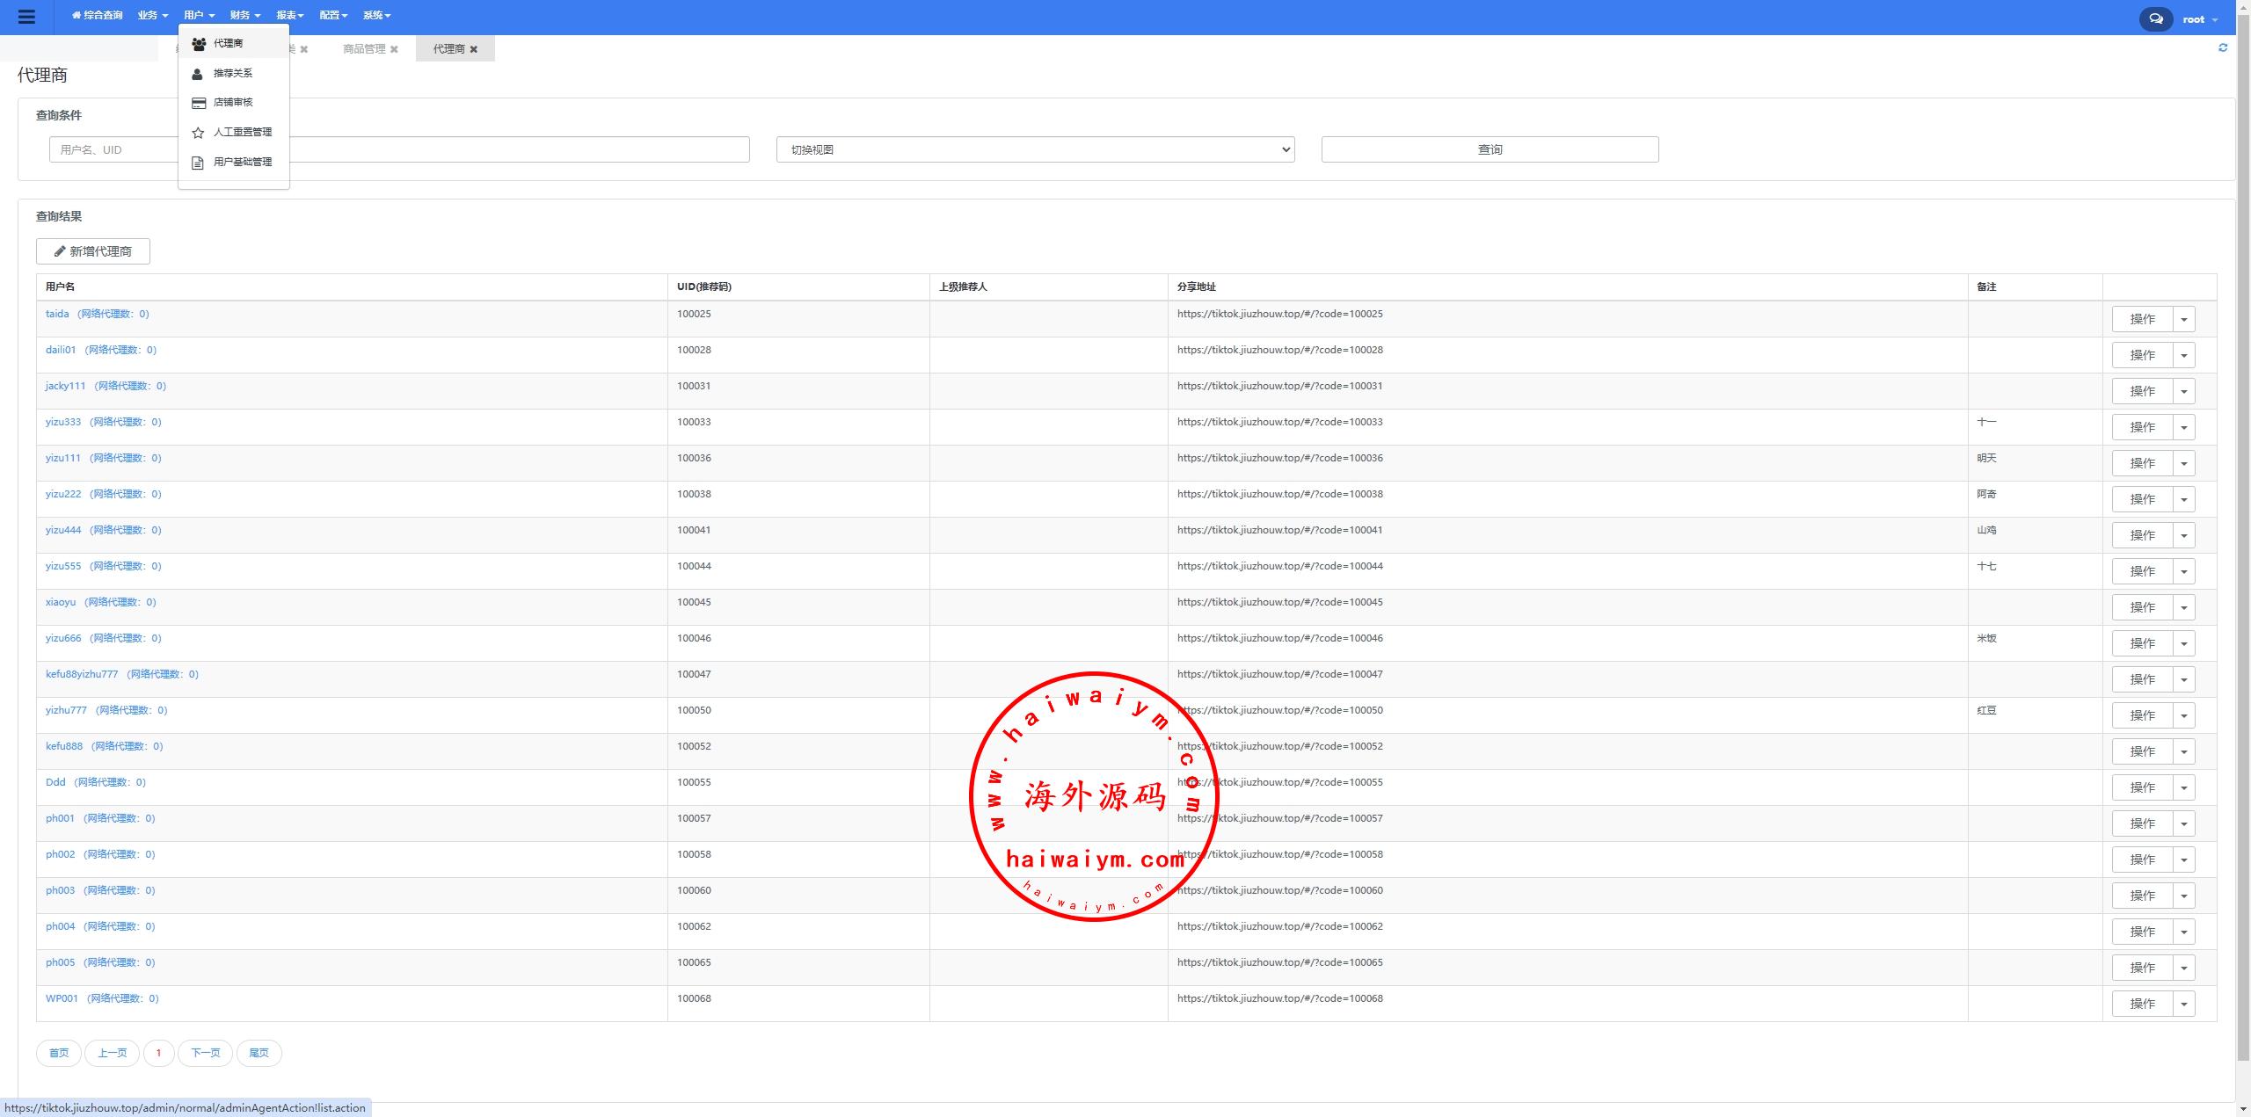Open the 切换视图 select dropdown
The height and width of the screenshot is (1117, 2251).
click(1035, 149)
